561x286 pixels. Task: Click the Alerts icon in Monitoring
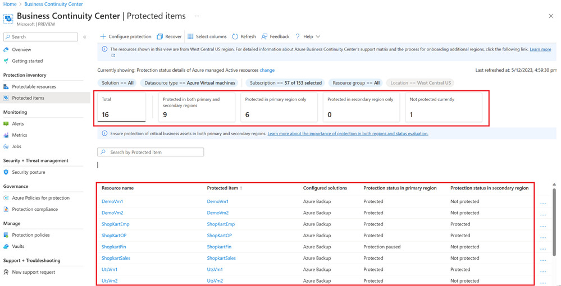click(6, 124)
